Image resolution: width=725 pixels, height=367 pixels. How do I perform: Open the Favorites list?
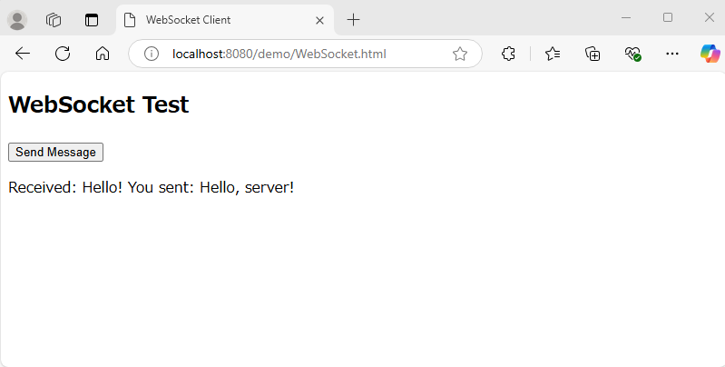[x=553, y=54]
